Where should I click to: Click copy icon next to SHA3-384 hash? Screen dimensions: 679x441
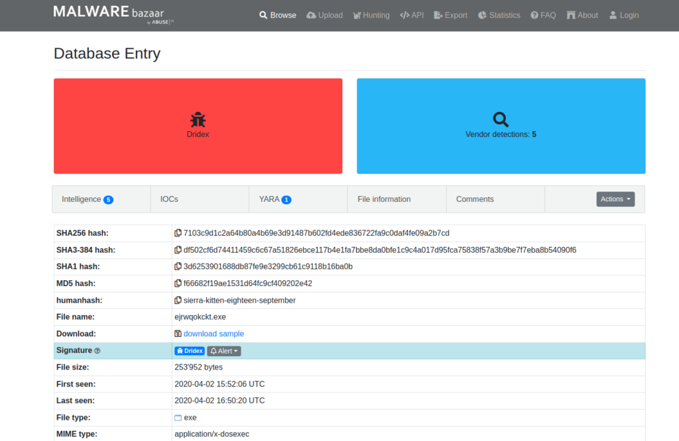[x=178, y=250]
